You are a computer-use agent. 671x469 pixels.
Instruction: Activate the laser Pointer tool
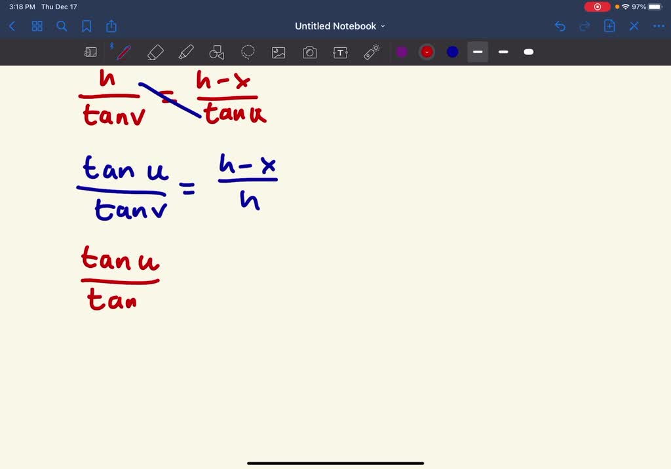point(371,52)
